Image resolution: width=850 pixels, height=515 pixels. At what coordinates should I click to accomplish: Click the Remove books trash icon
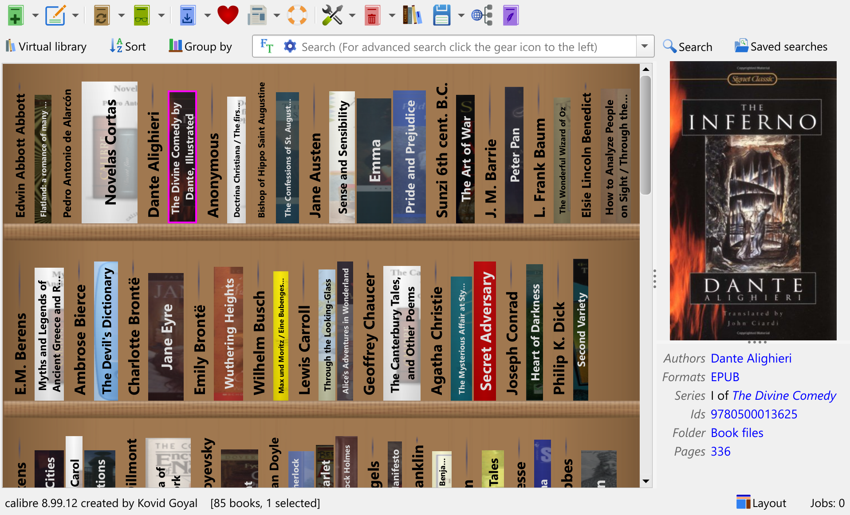[x=372, y=16]
